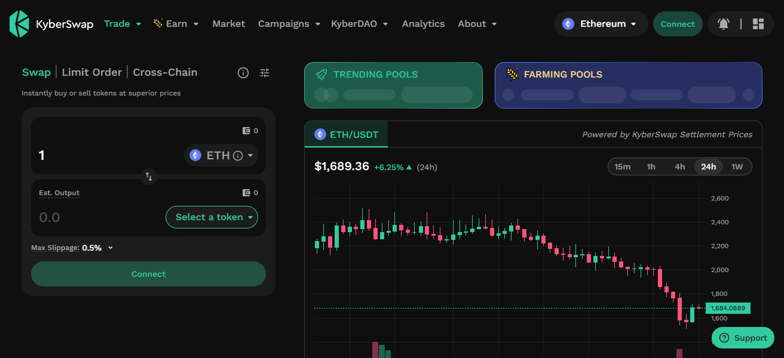
Task: Click the estimated output amount field 0.0
Action: click(99, 217)
